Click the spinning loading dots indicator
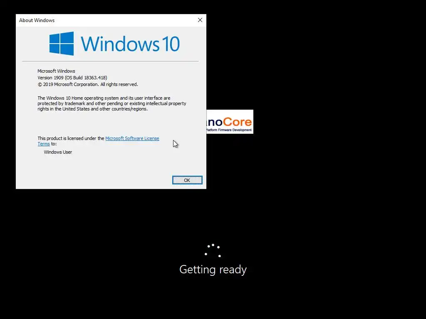 213,250
